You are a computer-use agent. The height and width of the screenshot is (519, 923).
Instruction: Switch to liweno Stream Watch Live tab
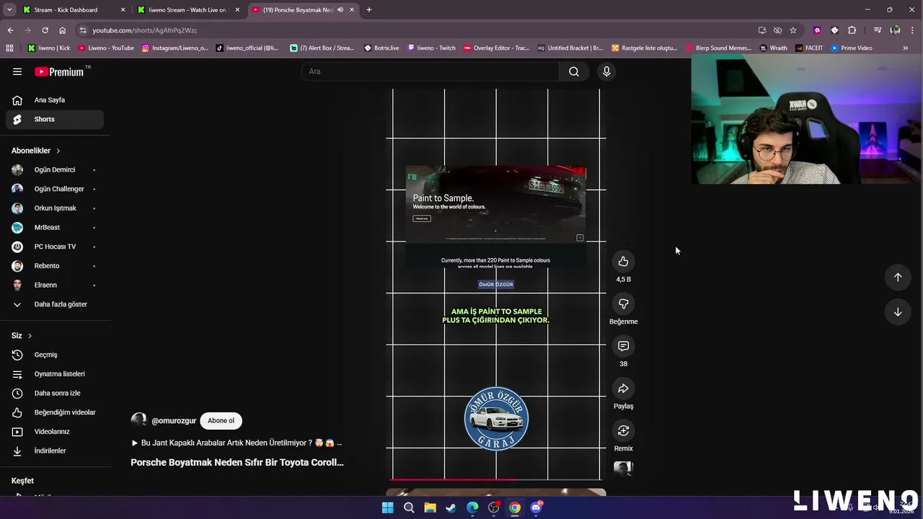(x=187, y=10)
